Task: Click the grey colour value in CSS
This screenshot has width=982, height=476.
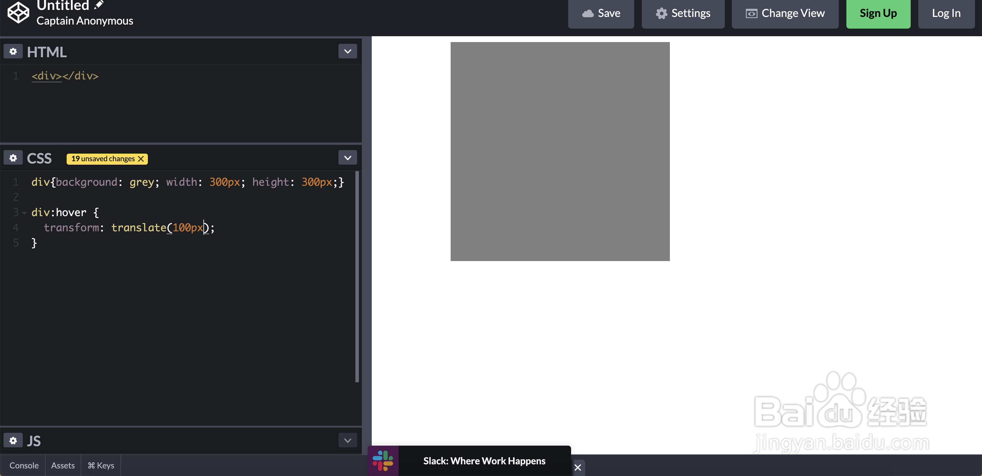Action: point(142,183)
